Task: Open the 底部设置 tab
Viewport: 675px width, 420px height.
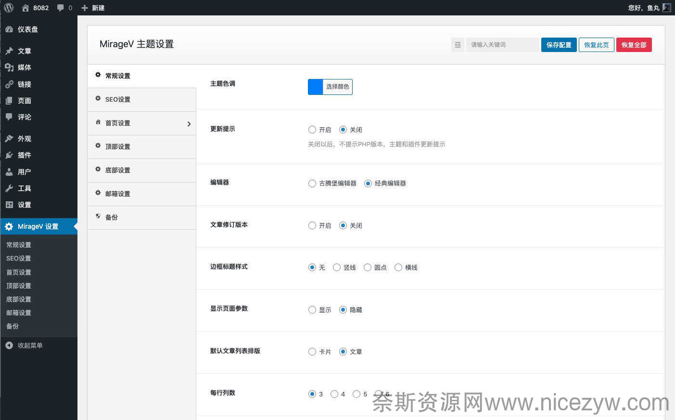Action: click(141, 171)
